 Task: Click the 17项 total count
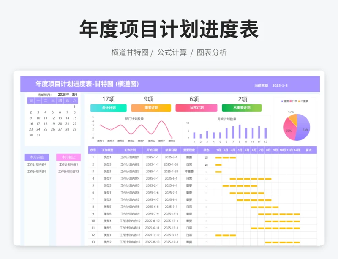coord(109,99)
